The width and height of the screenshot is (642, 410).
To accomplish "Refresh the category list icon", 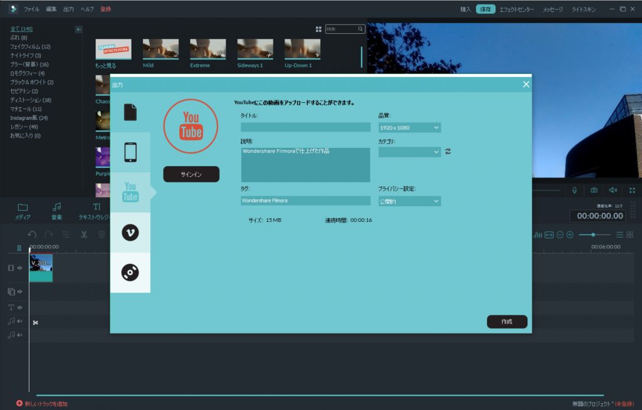I will point(448,152).
